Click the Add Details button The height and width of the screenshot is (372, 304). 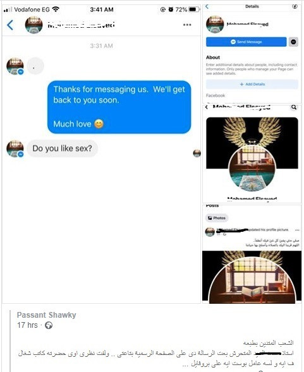(252, 84)
